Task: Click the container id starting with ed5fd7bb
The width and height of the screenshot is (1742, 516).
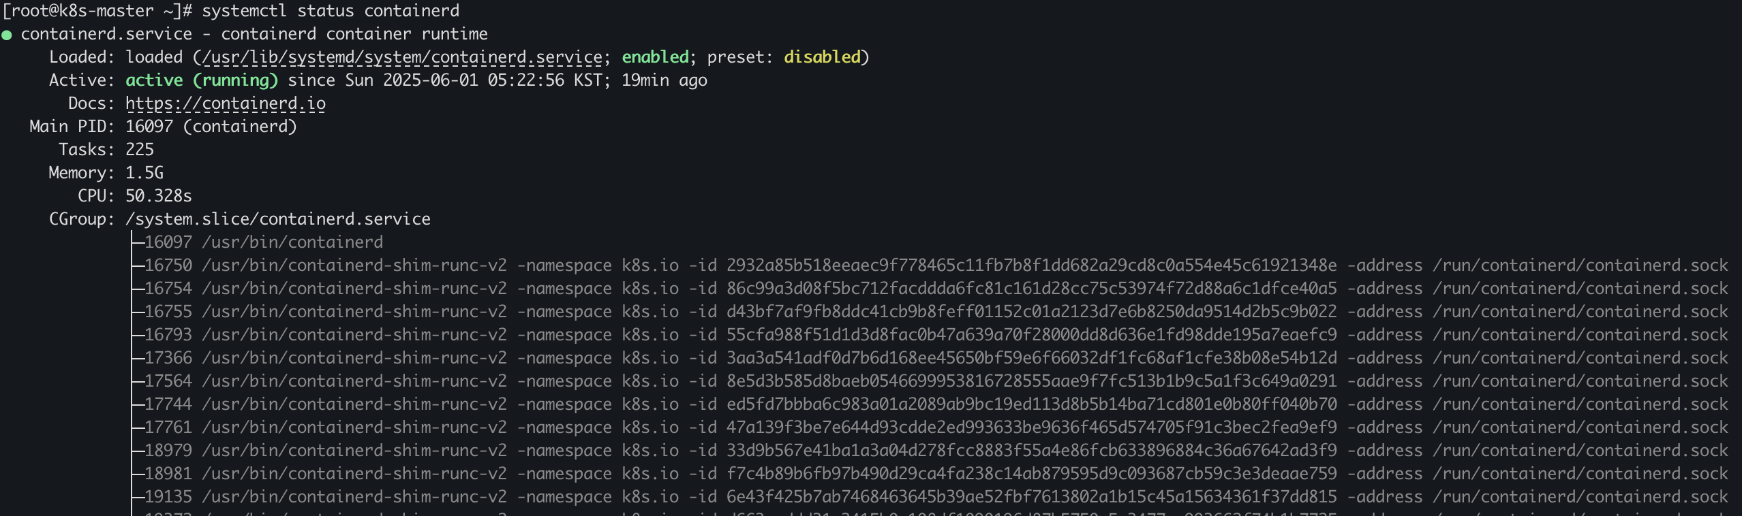Action: click(1031, 404)
